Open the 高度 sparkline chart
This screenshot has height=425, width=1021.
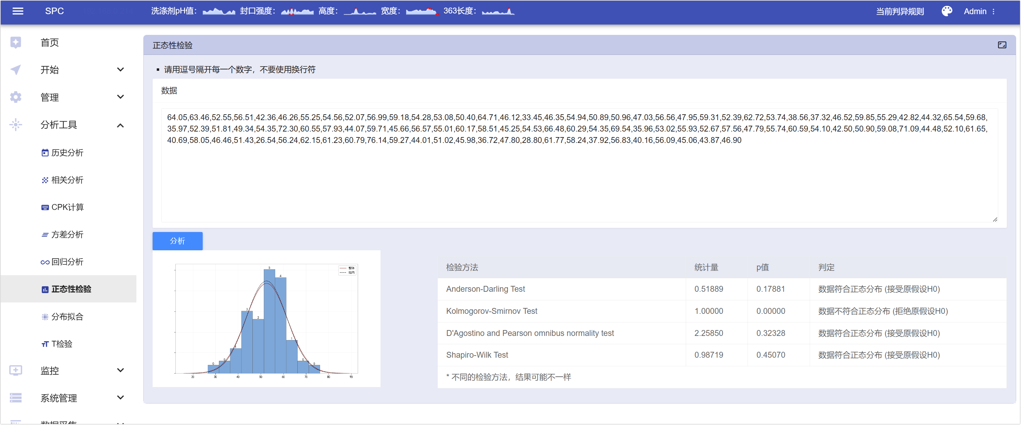[359, 11]
